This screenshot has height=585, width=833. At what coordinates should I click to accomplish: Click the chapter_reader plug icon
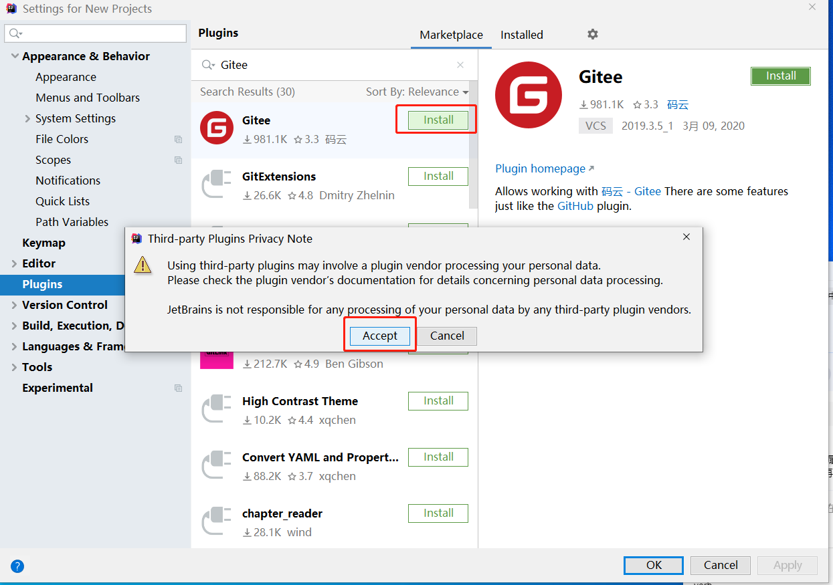click(x=217, y=521)
